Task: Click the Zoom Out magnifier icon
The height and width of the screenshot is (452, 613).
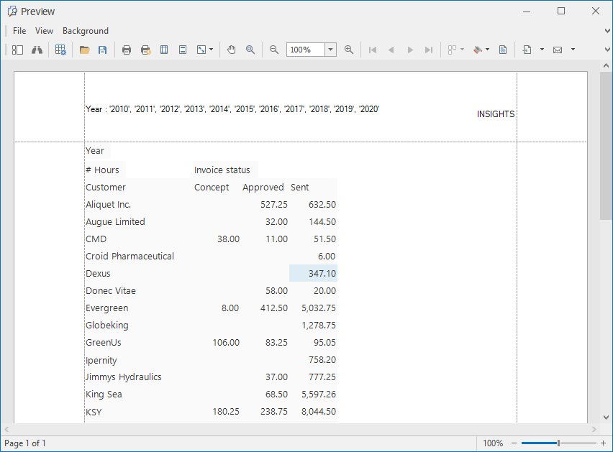Action: (274, 50)
